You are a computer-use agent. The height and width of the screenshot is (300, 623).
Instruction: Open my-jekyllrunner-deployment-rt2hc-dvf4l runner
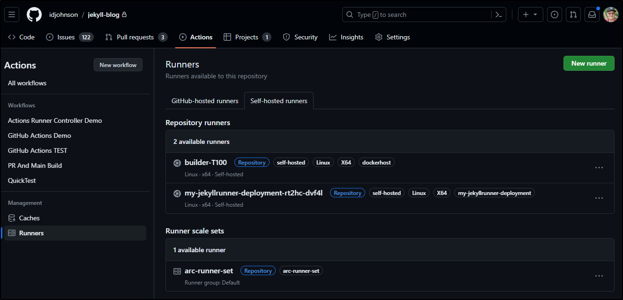(254, 193)
